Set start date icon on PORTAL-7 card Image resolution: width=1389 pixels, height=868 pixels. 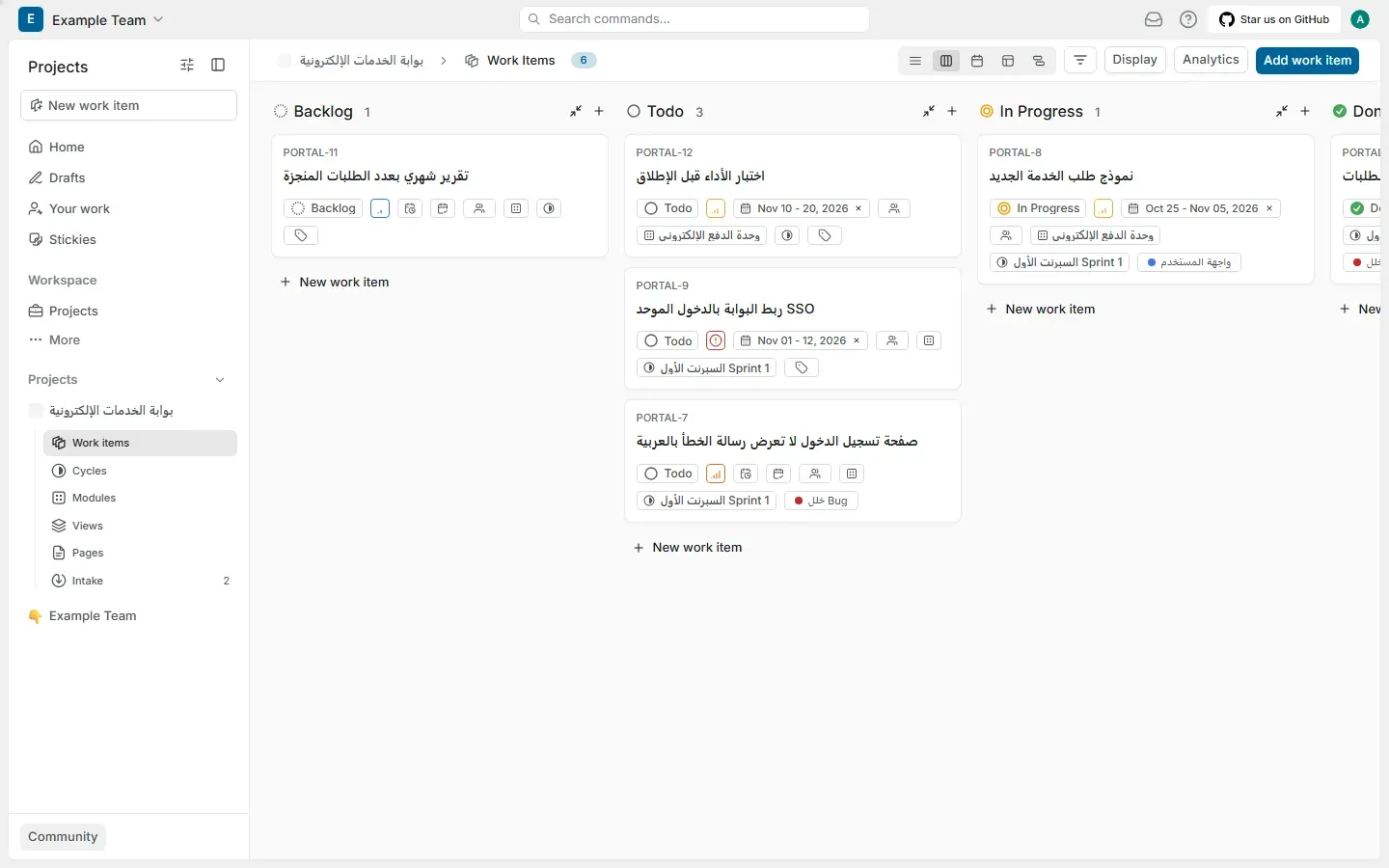point(746,474)
